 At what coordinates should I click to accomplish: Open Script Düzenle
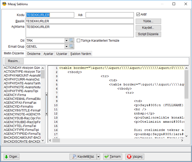point(148,34)
